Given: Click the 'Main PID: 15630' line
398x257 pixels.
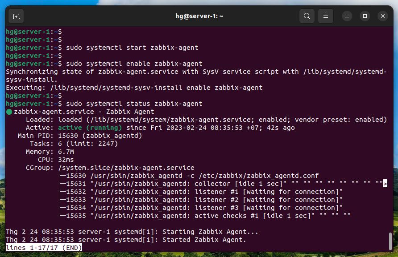Looking at the screenshot, I should point(80,136).
